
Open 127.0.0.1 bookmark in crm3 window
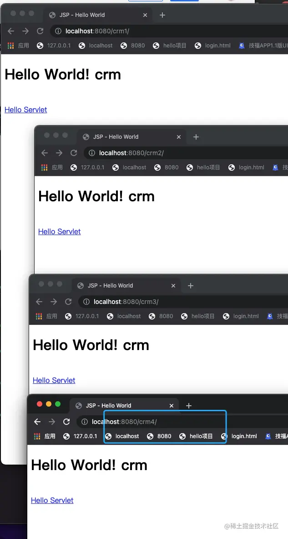point(82,316)
